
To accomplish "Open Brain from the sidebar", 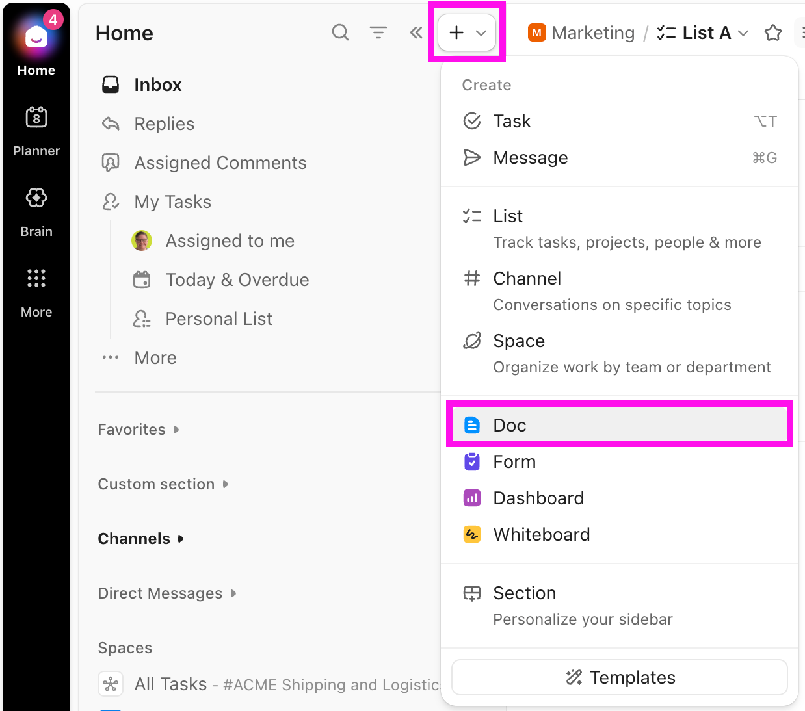I will click(36, 208).
